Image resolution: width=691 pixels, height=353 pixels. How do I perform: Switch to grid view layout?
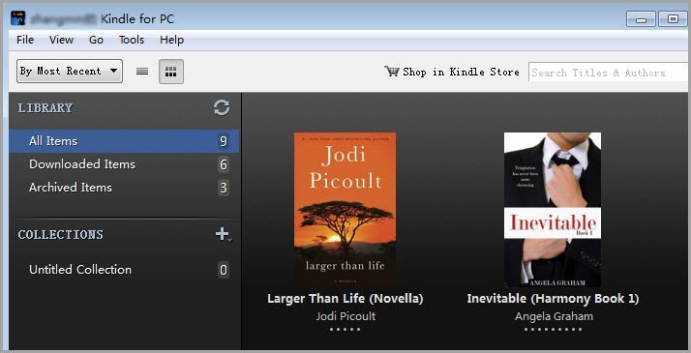[x=171, y=72]
